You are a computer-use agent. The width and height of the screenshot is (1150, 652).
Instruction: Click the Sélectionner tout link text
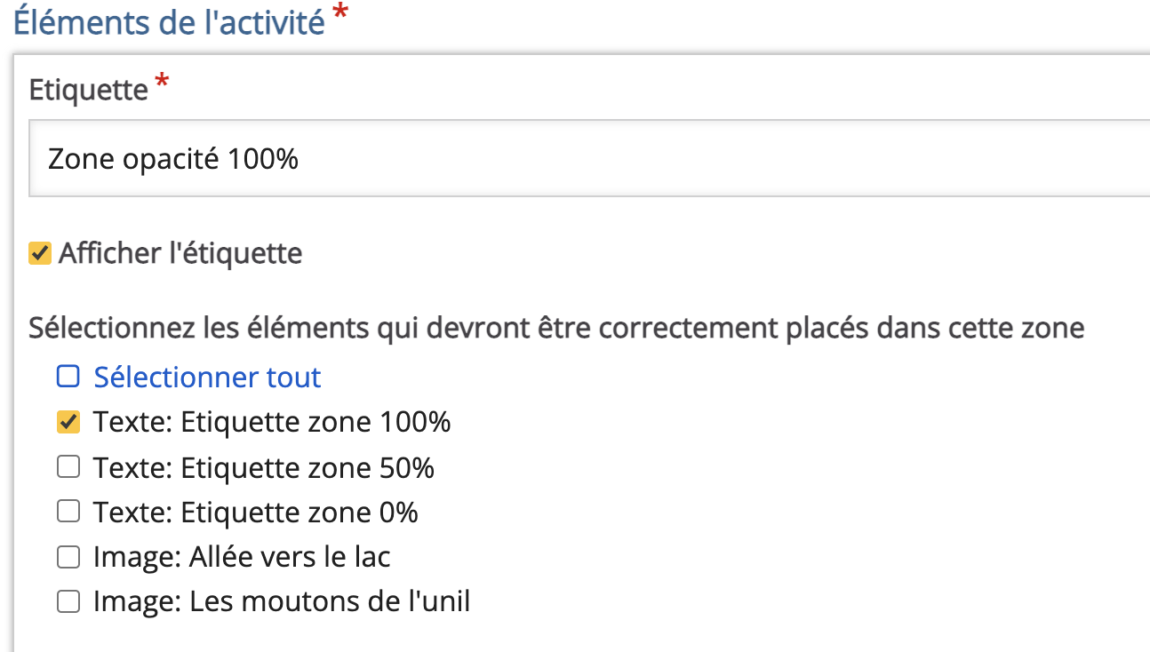(207, 378)
